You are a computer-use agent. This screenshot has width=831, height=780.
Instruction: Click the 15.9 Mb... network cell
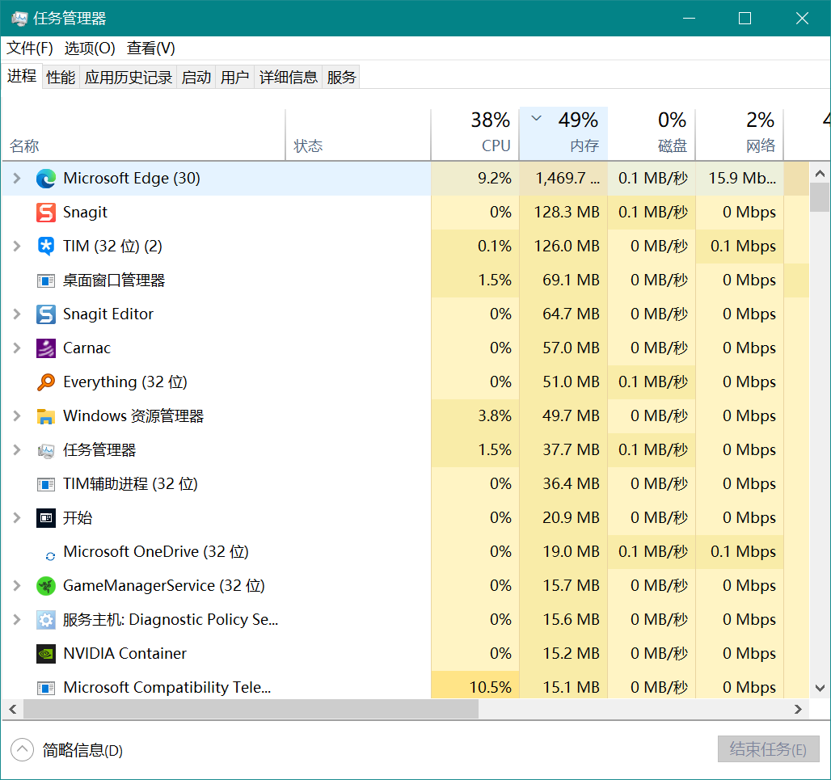[740, 179]
